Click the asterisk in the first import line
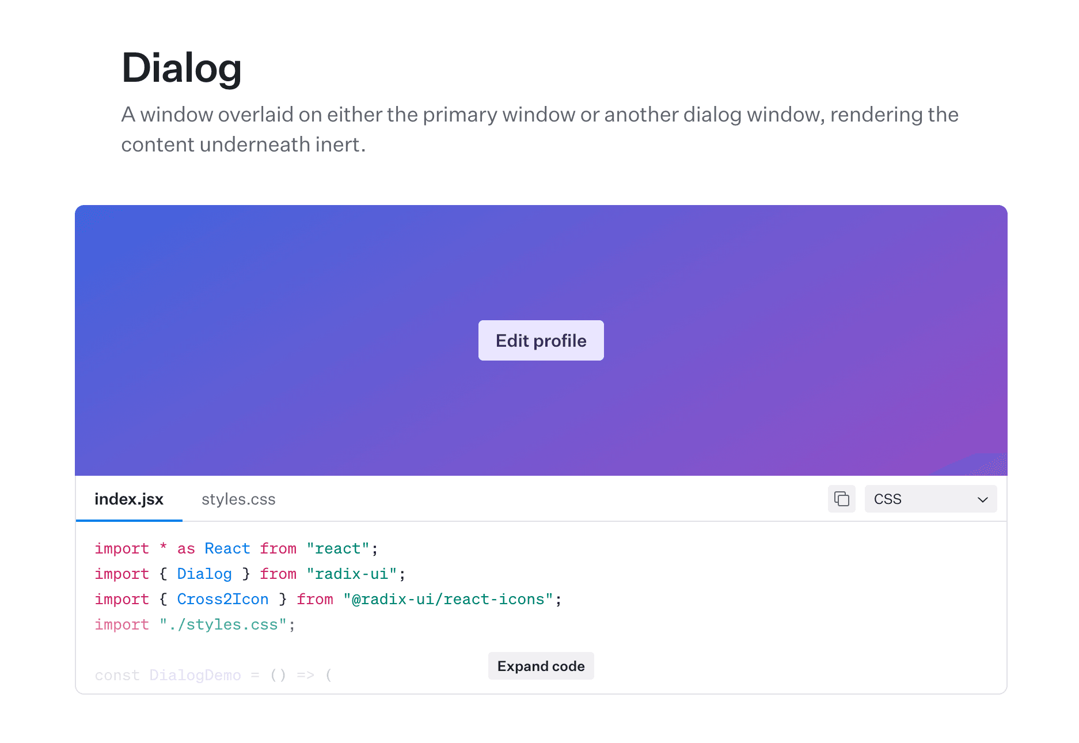The width and height of the screenshot is (1079, 743). click(164, 547)
